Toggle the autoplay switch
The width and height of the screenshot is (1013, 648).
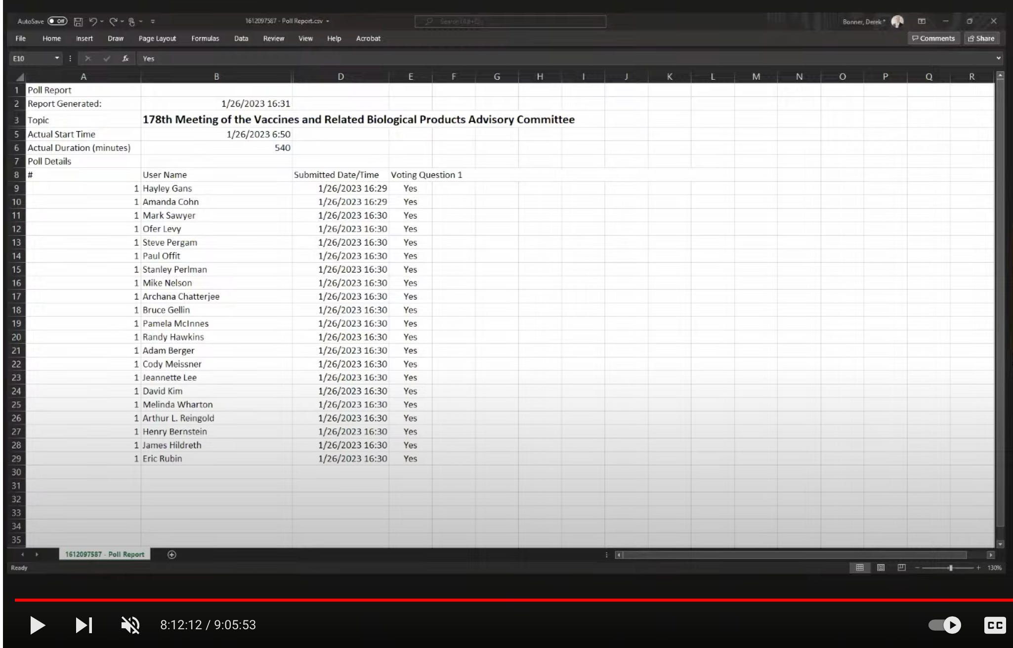[944, 625]
